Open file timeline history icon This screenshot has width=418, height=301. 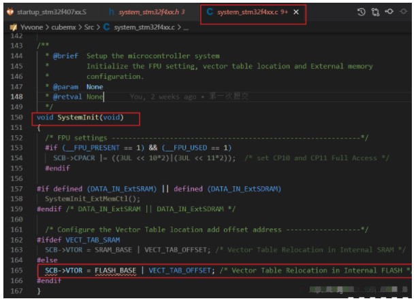point(361,12)
